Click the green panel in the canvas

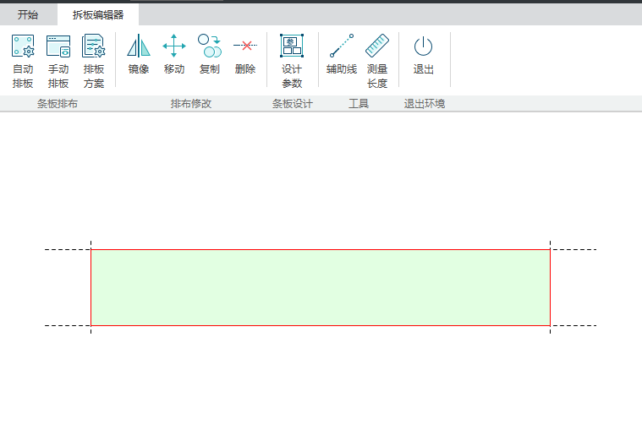point(321,287)
